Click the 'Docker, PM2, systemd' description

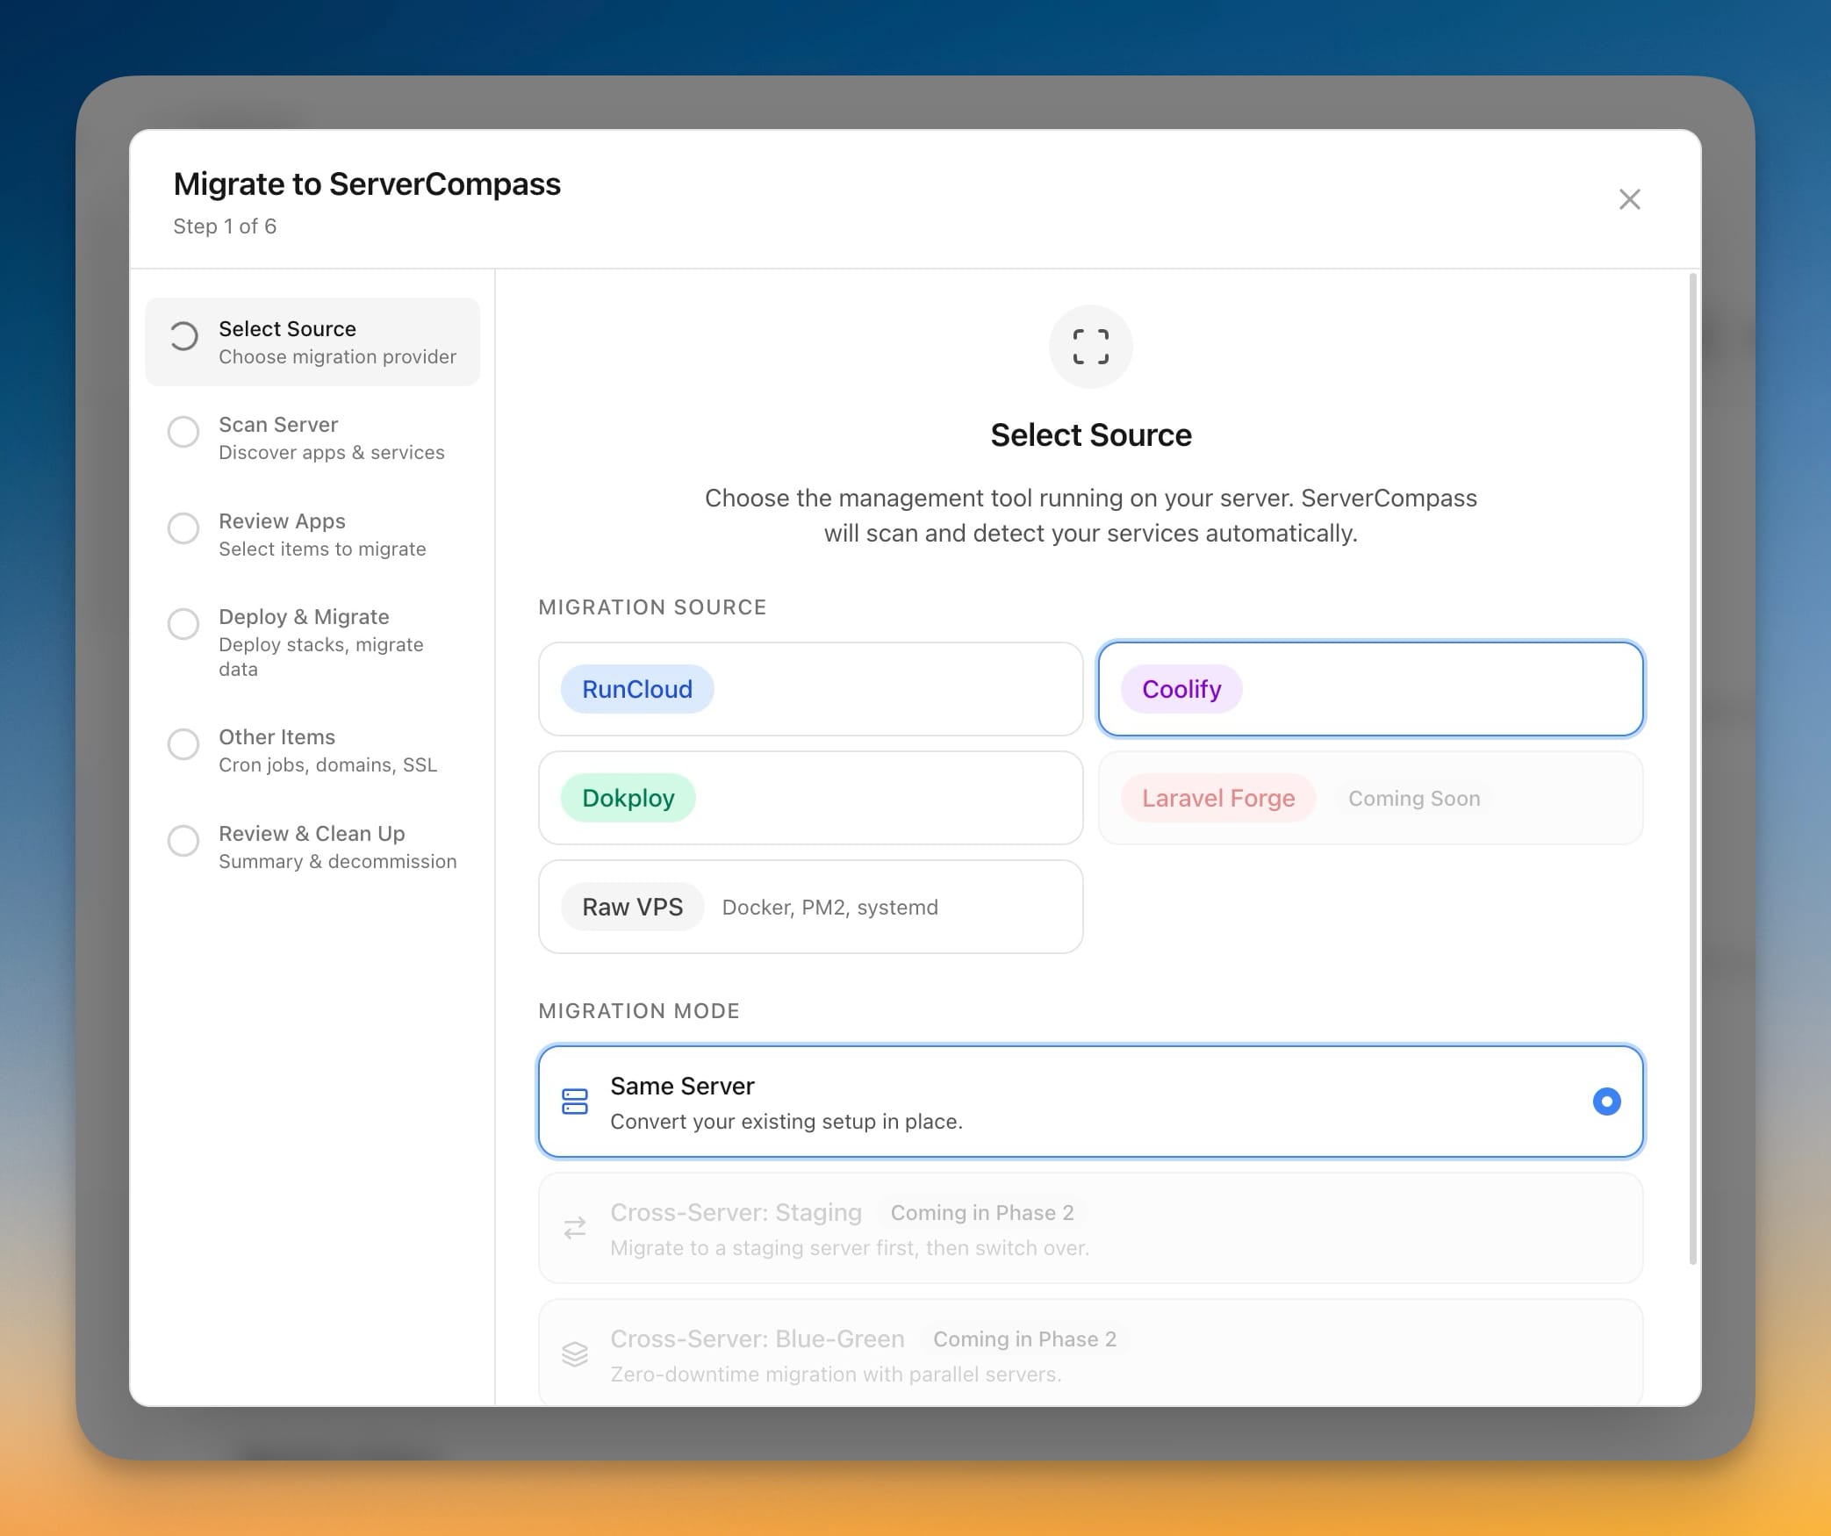click(x=829, y=907)
